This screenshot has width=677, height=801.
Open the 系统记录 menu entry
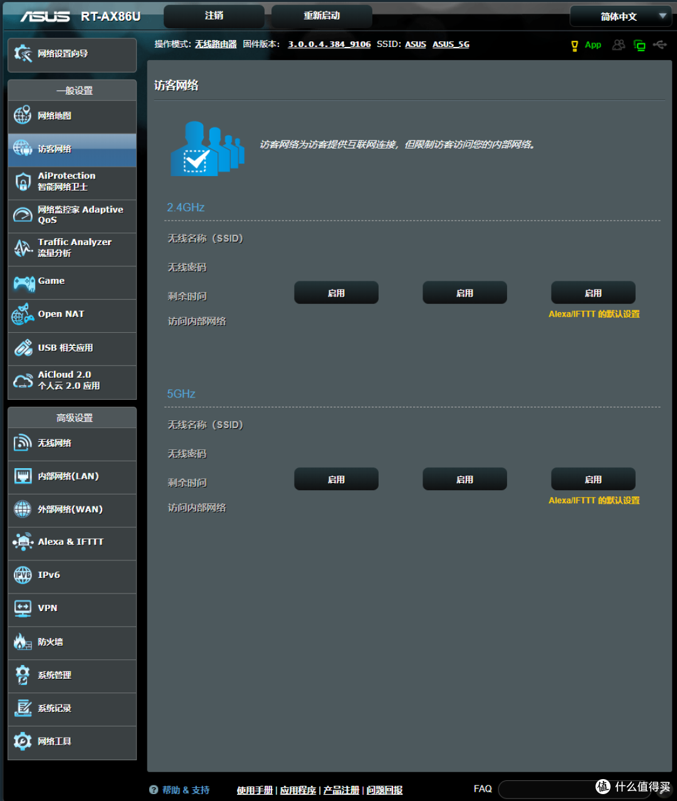(x=72, y=708)
